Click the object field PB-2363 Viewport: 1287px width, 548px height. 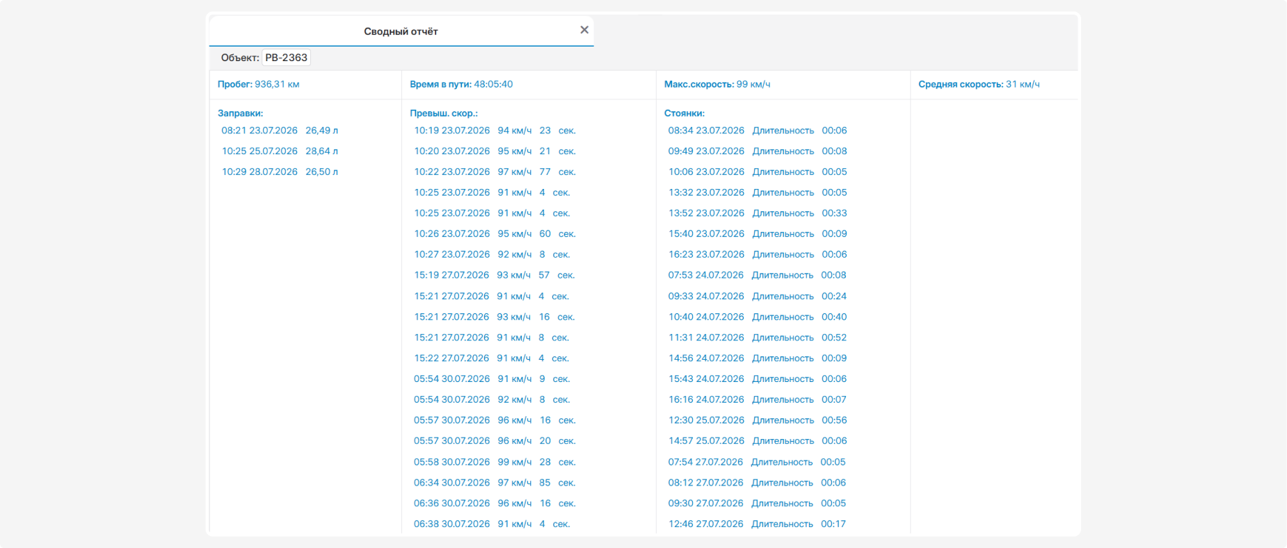tap(286, 58)
